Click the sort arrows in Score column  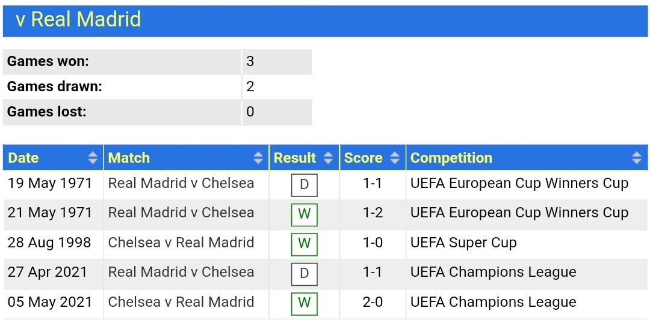click(395, 157)
